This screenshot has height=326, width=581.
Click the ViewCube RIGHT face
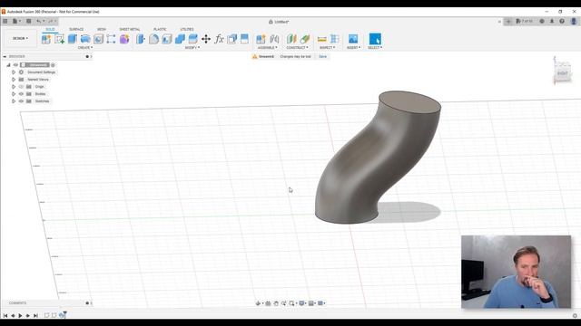pos(563,73)
